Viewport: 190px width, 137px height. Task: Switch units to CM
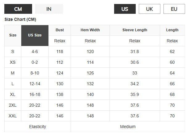pos(18,9)
